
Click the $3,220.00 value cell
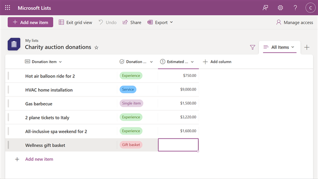click(x=178, y=117)
